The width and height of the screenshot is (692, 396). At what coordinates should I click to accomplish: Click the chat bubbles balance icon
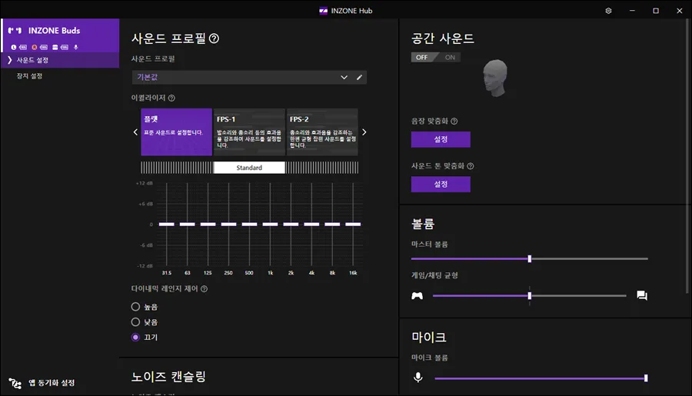642,295
